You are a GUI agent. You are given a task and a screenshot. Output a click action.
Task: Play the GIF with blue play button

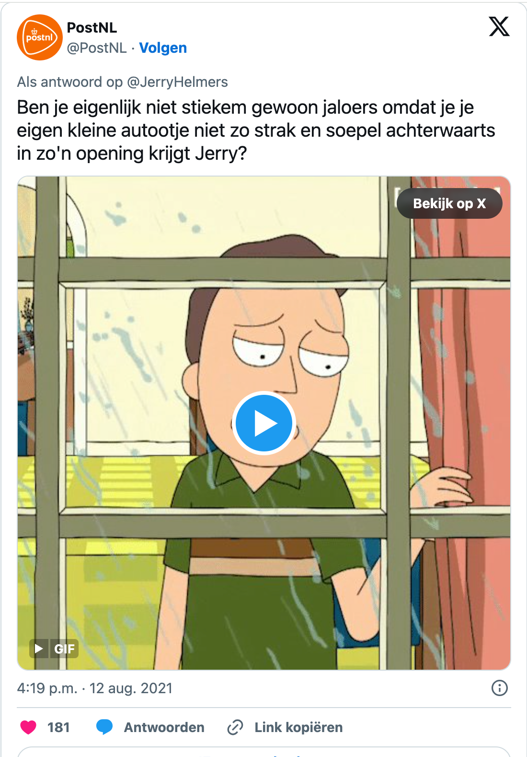(264, 423)
